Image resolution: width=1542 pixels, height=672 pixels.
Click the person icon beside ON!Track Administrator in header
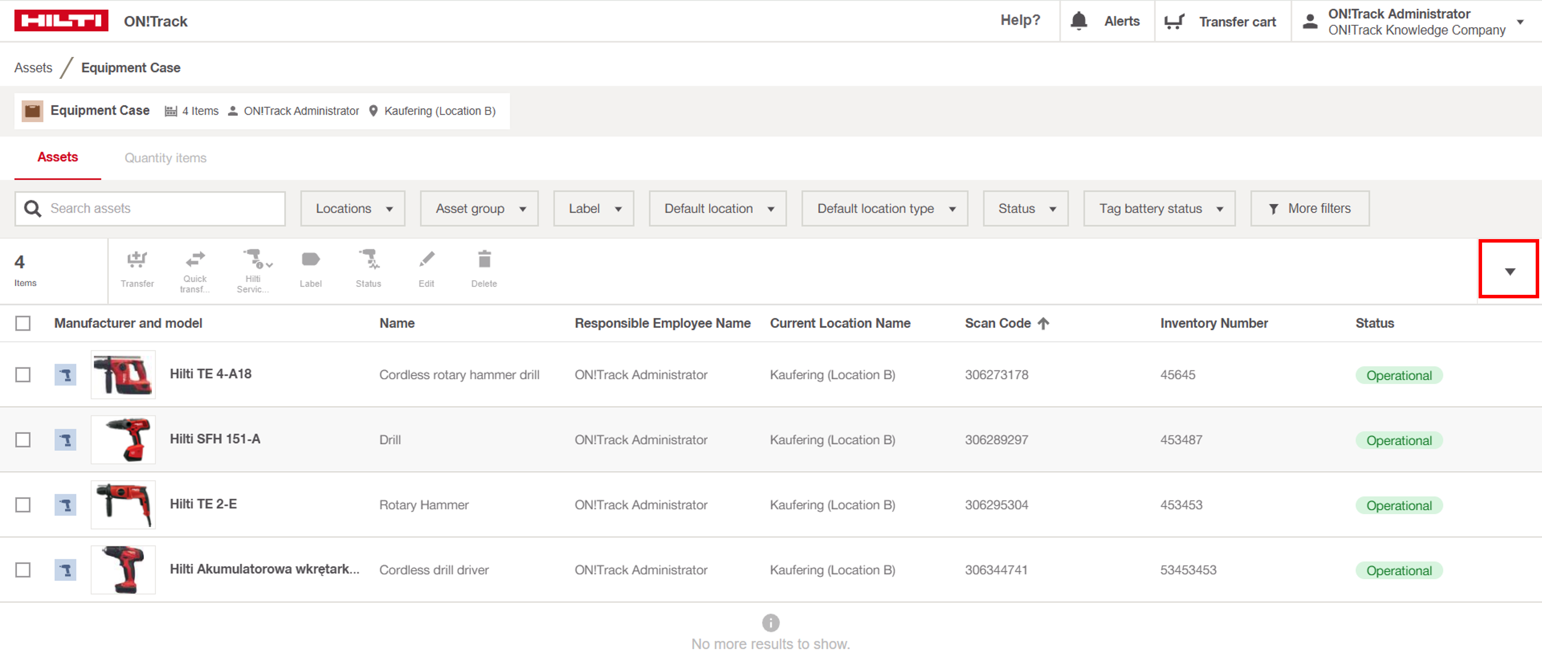(x=233, y=111)
